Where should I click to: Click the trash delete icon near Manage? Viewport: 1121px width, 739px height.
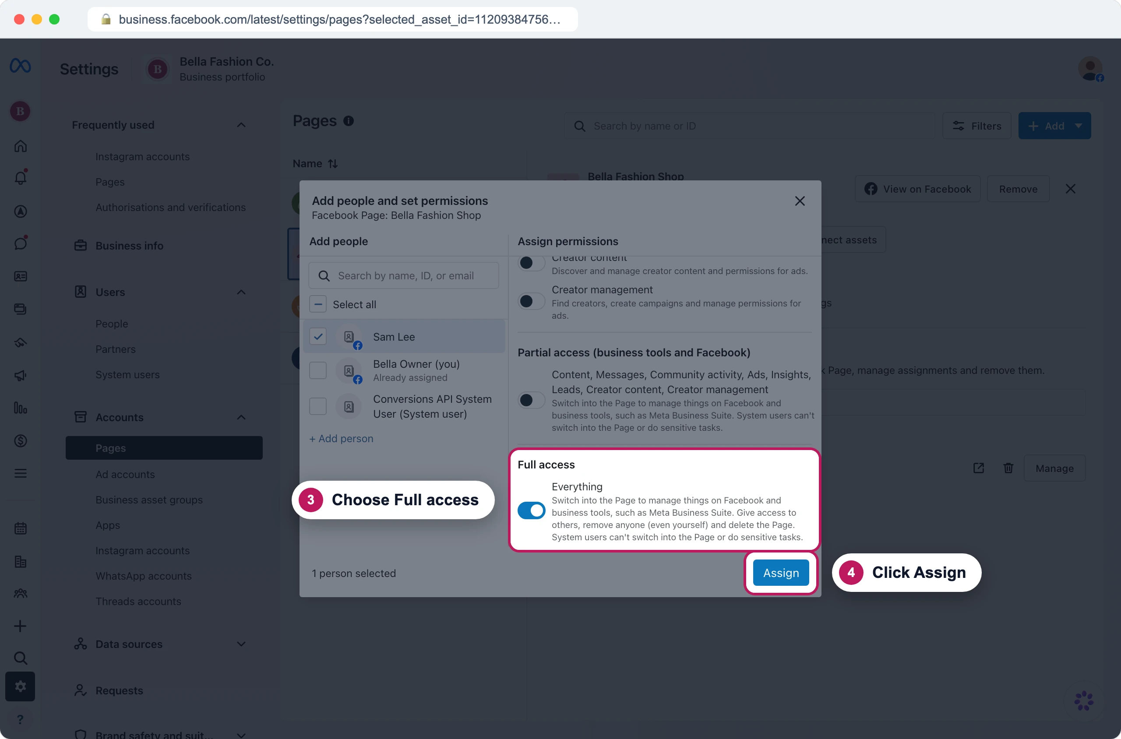1008,468
